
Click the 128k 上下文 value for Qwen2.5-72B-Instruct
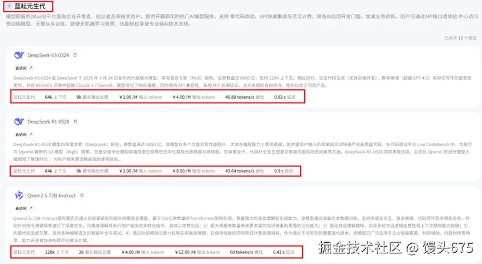pyautogui.click(x=57, y=252)
